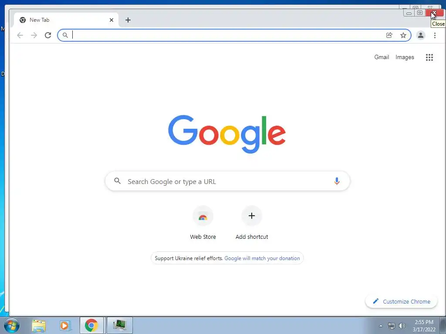
Task: Click the search icon in Google search box
Action: pos(117,180)
